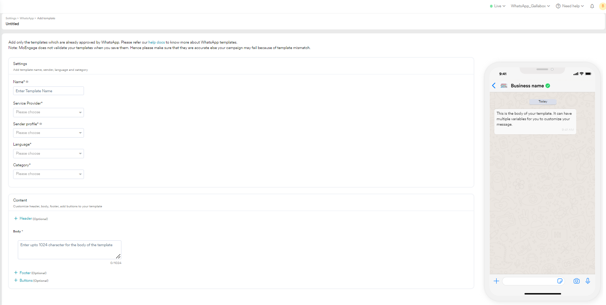Switch environment using Live dropdown
Image resolution: width=606 pixels, height=305 pixels.
click(x=498, y=6)
